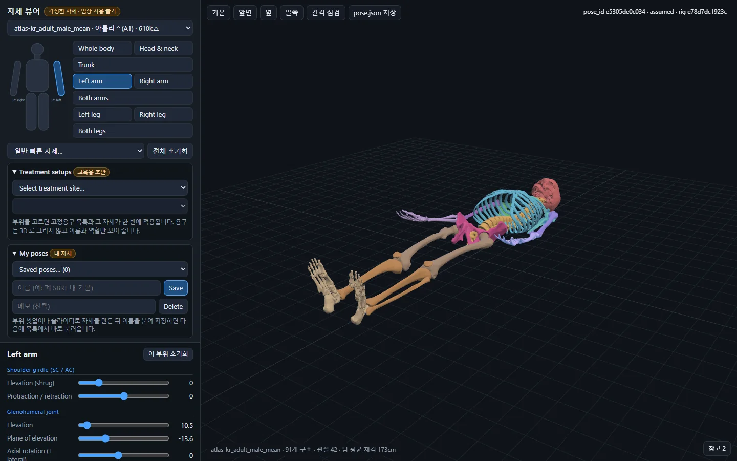Select the head on body diagram
This screenshot has height=461, width=737.
click(x=37, y=50)
